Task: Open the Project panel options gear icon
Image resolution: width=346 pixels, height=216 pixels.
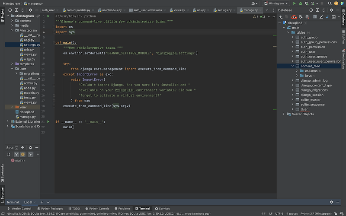Action: [x=30, y=10]
